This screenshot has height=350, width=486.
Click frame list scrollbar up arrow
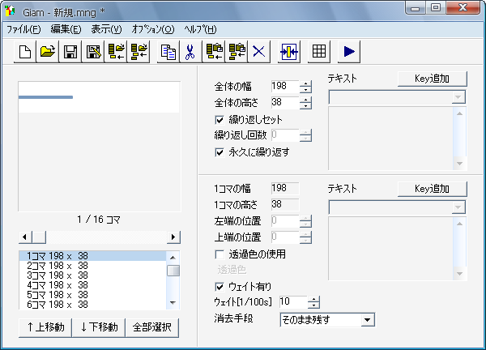point(173,258)
